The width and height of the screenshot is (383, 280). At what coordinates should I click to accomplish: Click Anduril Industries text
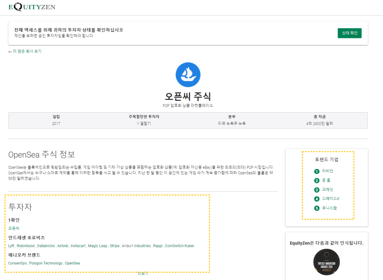pyautogui.click(x=136, y=246)
